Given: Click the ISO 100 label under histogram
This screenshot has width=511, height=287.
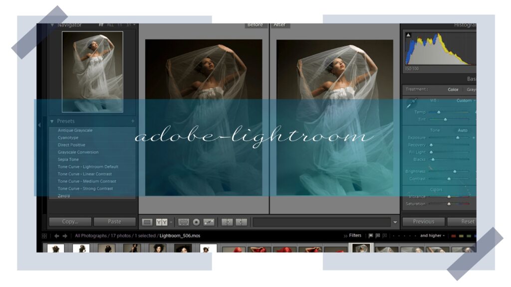Looking at the screenshot, I should (412, 69).
